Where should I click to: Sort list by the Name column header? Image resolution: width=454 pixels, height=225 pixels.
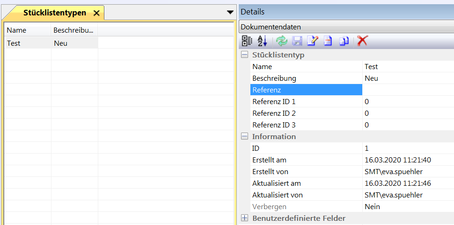27,30
